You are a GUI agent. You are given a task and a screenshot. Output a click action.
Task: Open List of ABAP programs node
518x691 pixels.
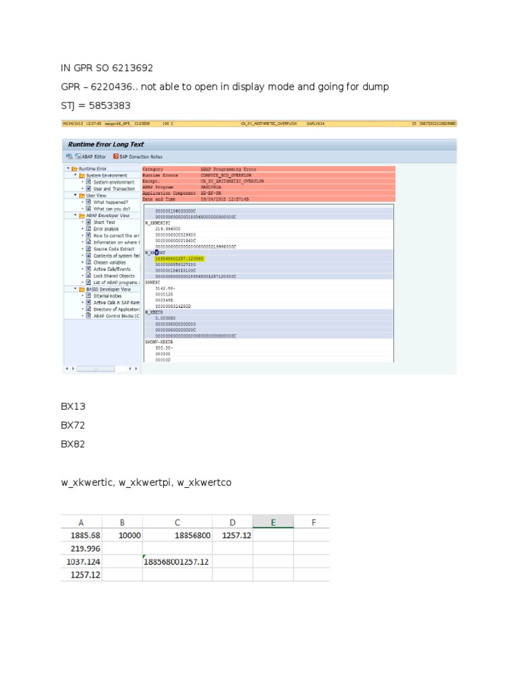(116, 283)
